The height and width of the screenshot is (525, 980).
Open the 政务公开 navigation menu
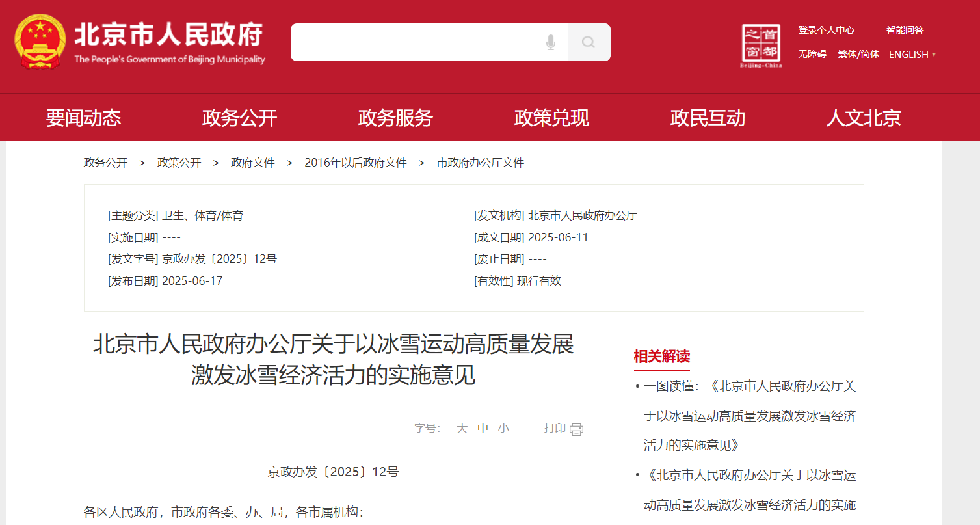[x=239, y=118]
